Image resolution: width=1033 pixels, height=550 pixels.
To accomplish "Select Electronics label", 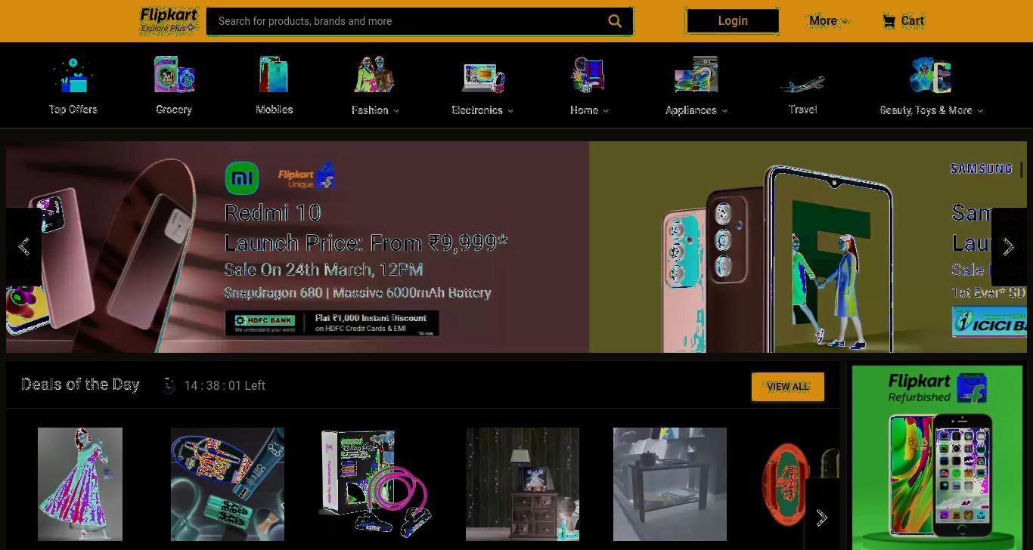I will (477, 110).
